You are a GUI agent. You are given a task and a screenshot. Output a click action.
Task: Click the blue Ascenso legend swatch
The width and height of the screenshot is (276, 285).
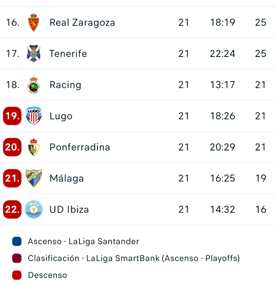pyautogui.click(x=17, y=241)
